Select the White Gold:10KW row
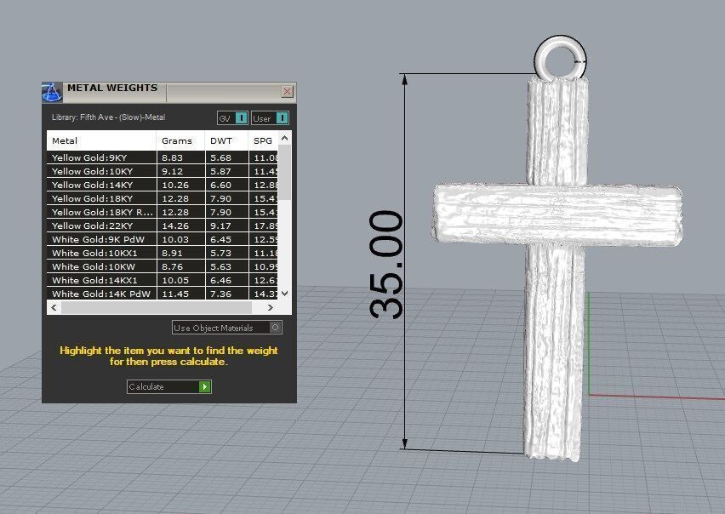The image size is (725, 514). (163, 266)
